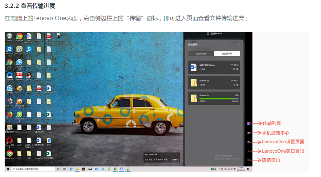Open the transfer list sidebar icon
Image resolution: width=321 pixels, height=177 pixels.
point(249,124)
